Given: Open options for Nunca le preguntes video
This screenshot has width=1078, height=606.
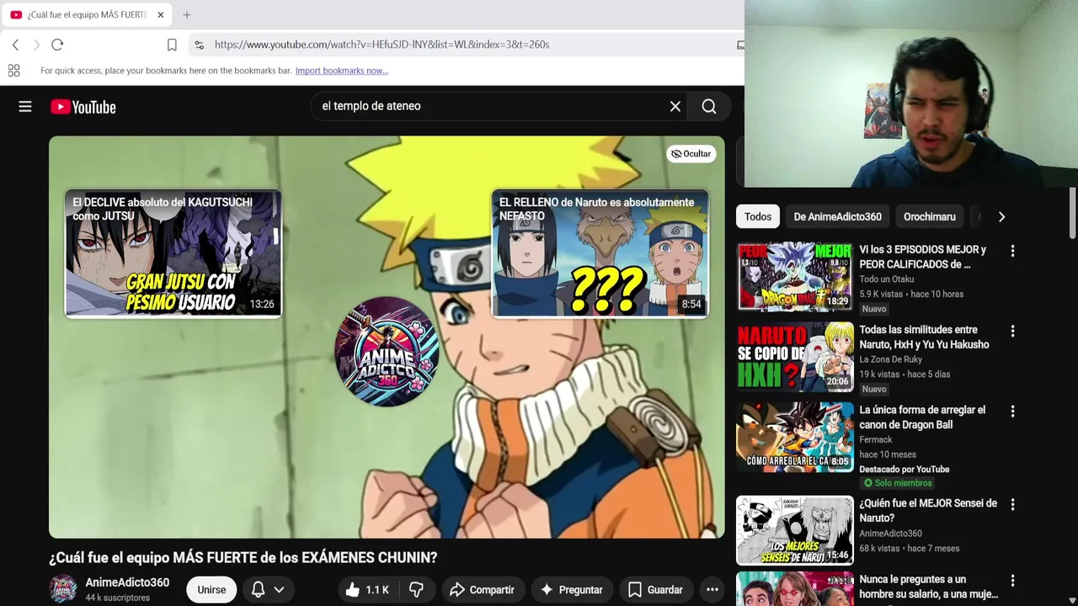Looking at the screenshot, I should (x=1012, y=581).
